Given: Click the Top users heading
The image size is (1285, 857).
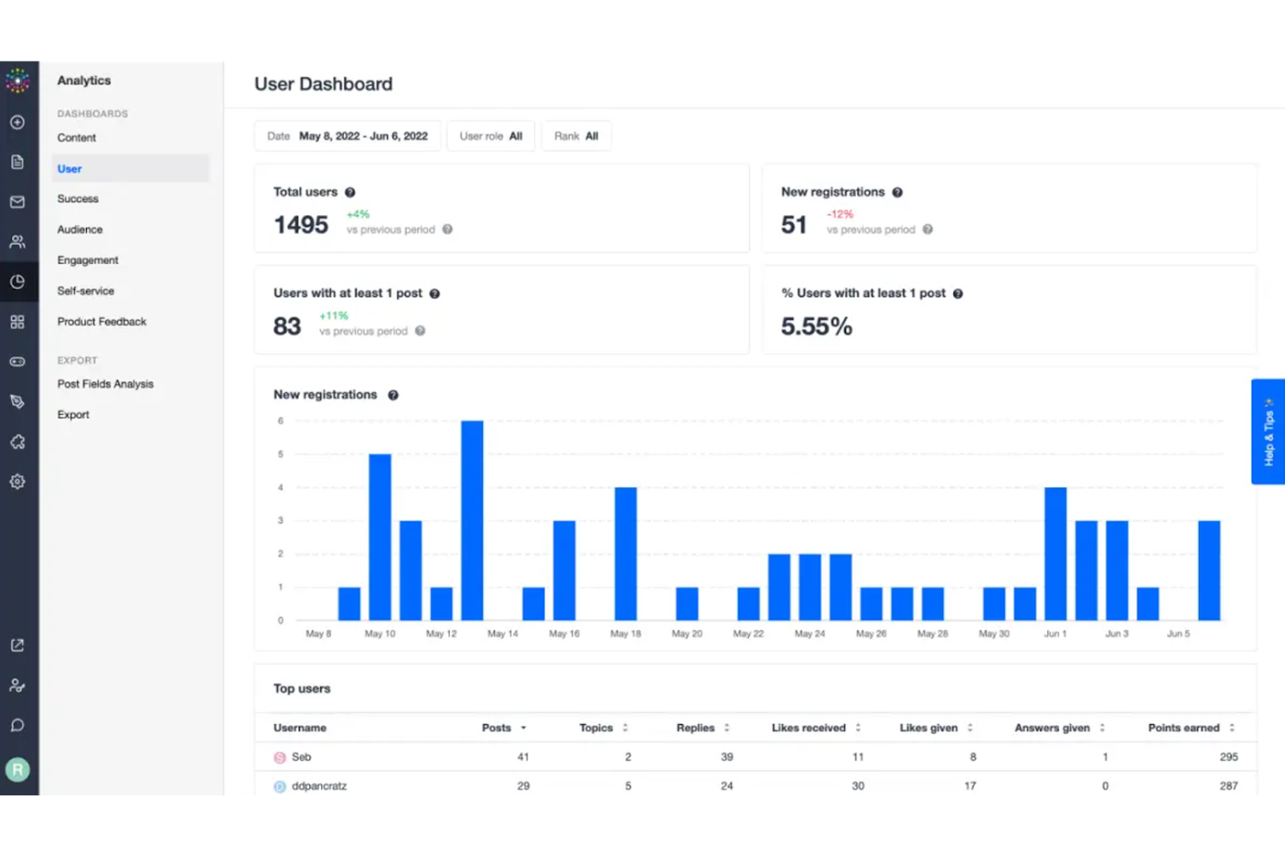Looking at the screenshot, I should coord(301,689).
